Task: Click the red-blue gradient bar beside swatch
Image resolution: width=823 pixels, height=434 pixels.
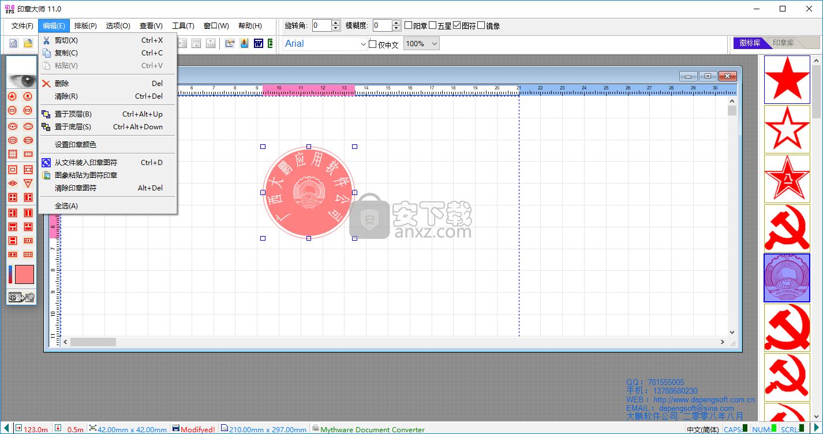Action: [10, 274]
